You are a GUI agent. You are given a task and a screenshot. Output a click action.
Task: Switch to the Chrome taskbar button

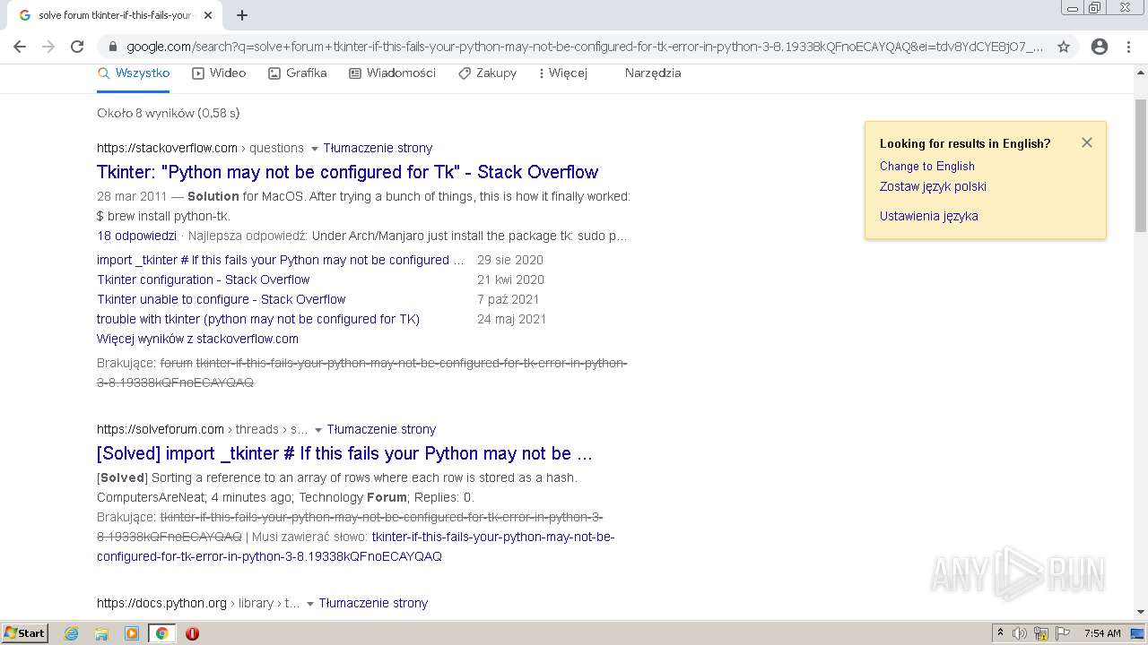coord(161,633)
